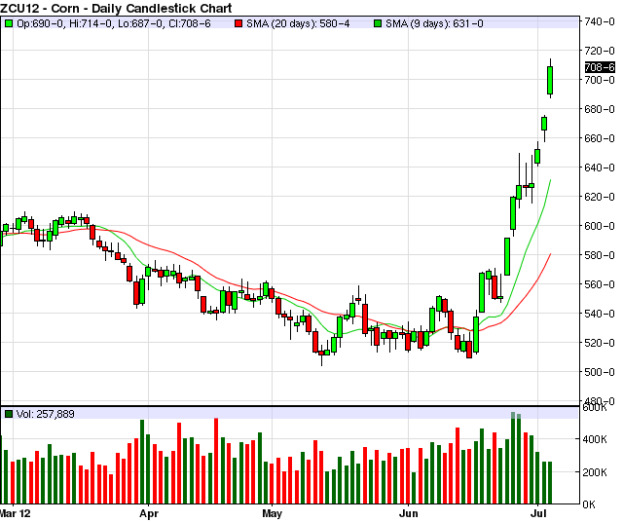Click the 600-0 price axis label
Viewport: 623px width, 522px height.
pos(600,226)
